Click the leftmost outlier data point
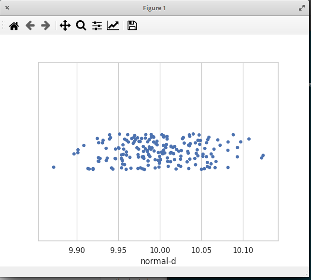311x280 pixels. [54, 167]
